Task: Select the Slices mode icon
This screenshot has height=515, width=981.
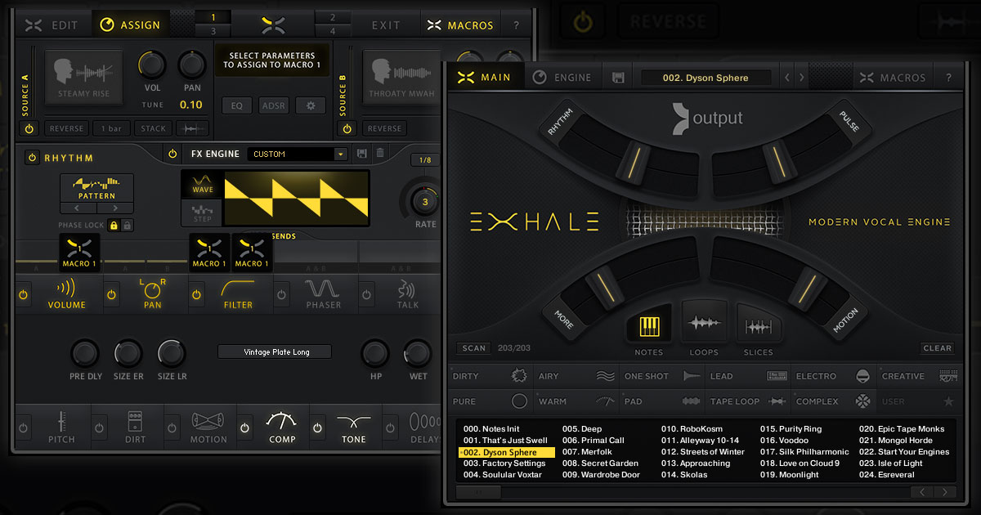Action: (758, 326)
